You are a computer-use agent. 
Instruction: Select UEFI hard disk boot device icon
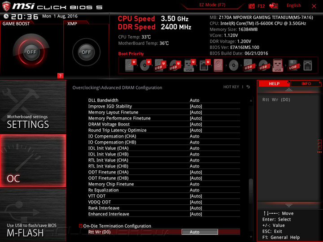coord(131,65)
